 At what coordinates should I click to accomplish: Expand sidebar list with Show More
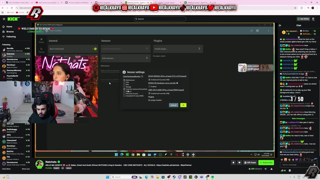(x=6, y=169)
